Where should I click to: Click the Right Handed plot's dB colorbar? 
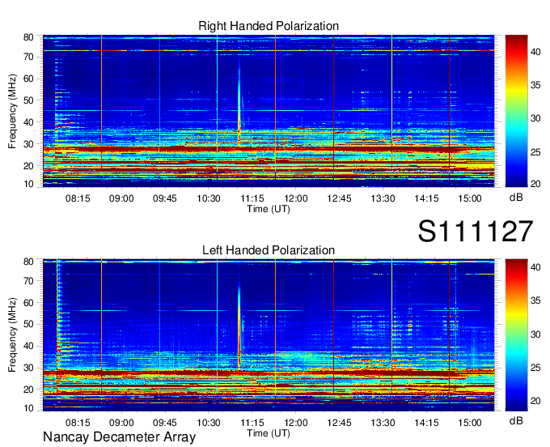point(516,111)
